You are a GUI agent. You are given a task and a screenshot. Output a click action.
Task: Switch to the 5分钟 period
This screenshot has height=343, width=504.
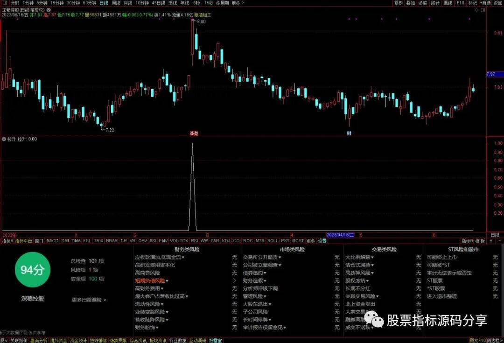[42, 3]
